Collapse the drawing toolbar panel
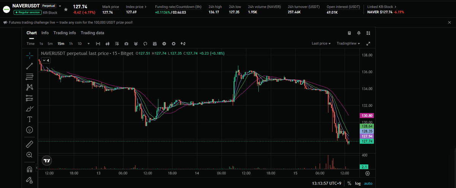This screenshot has width=456, height=188. [x=37, y=167]
